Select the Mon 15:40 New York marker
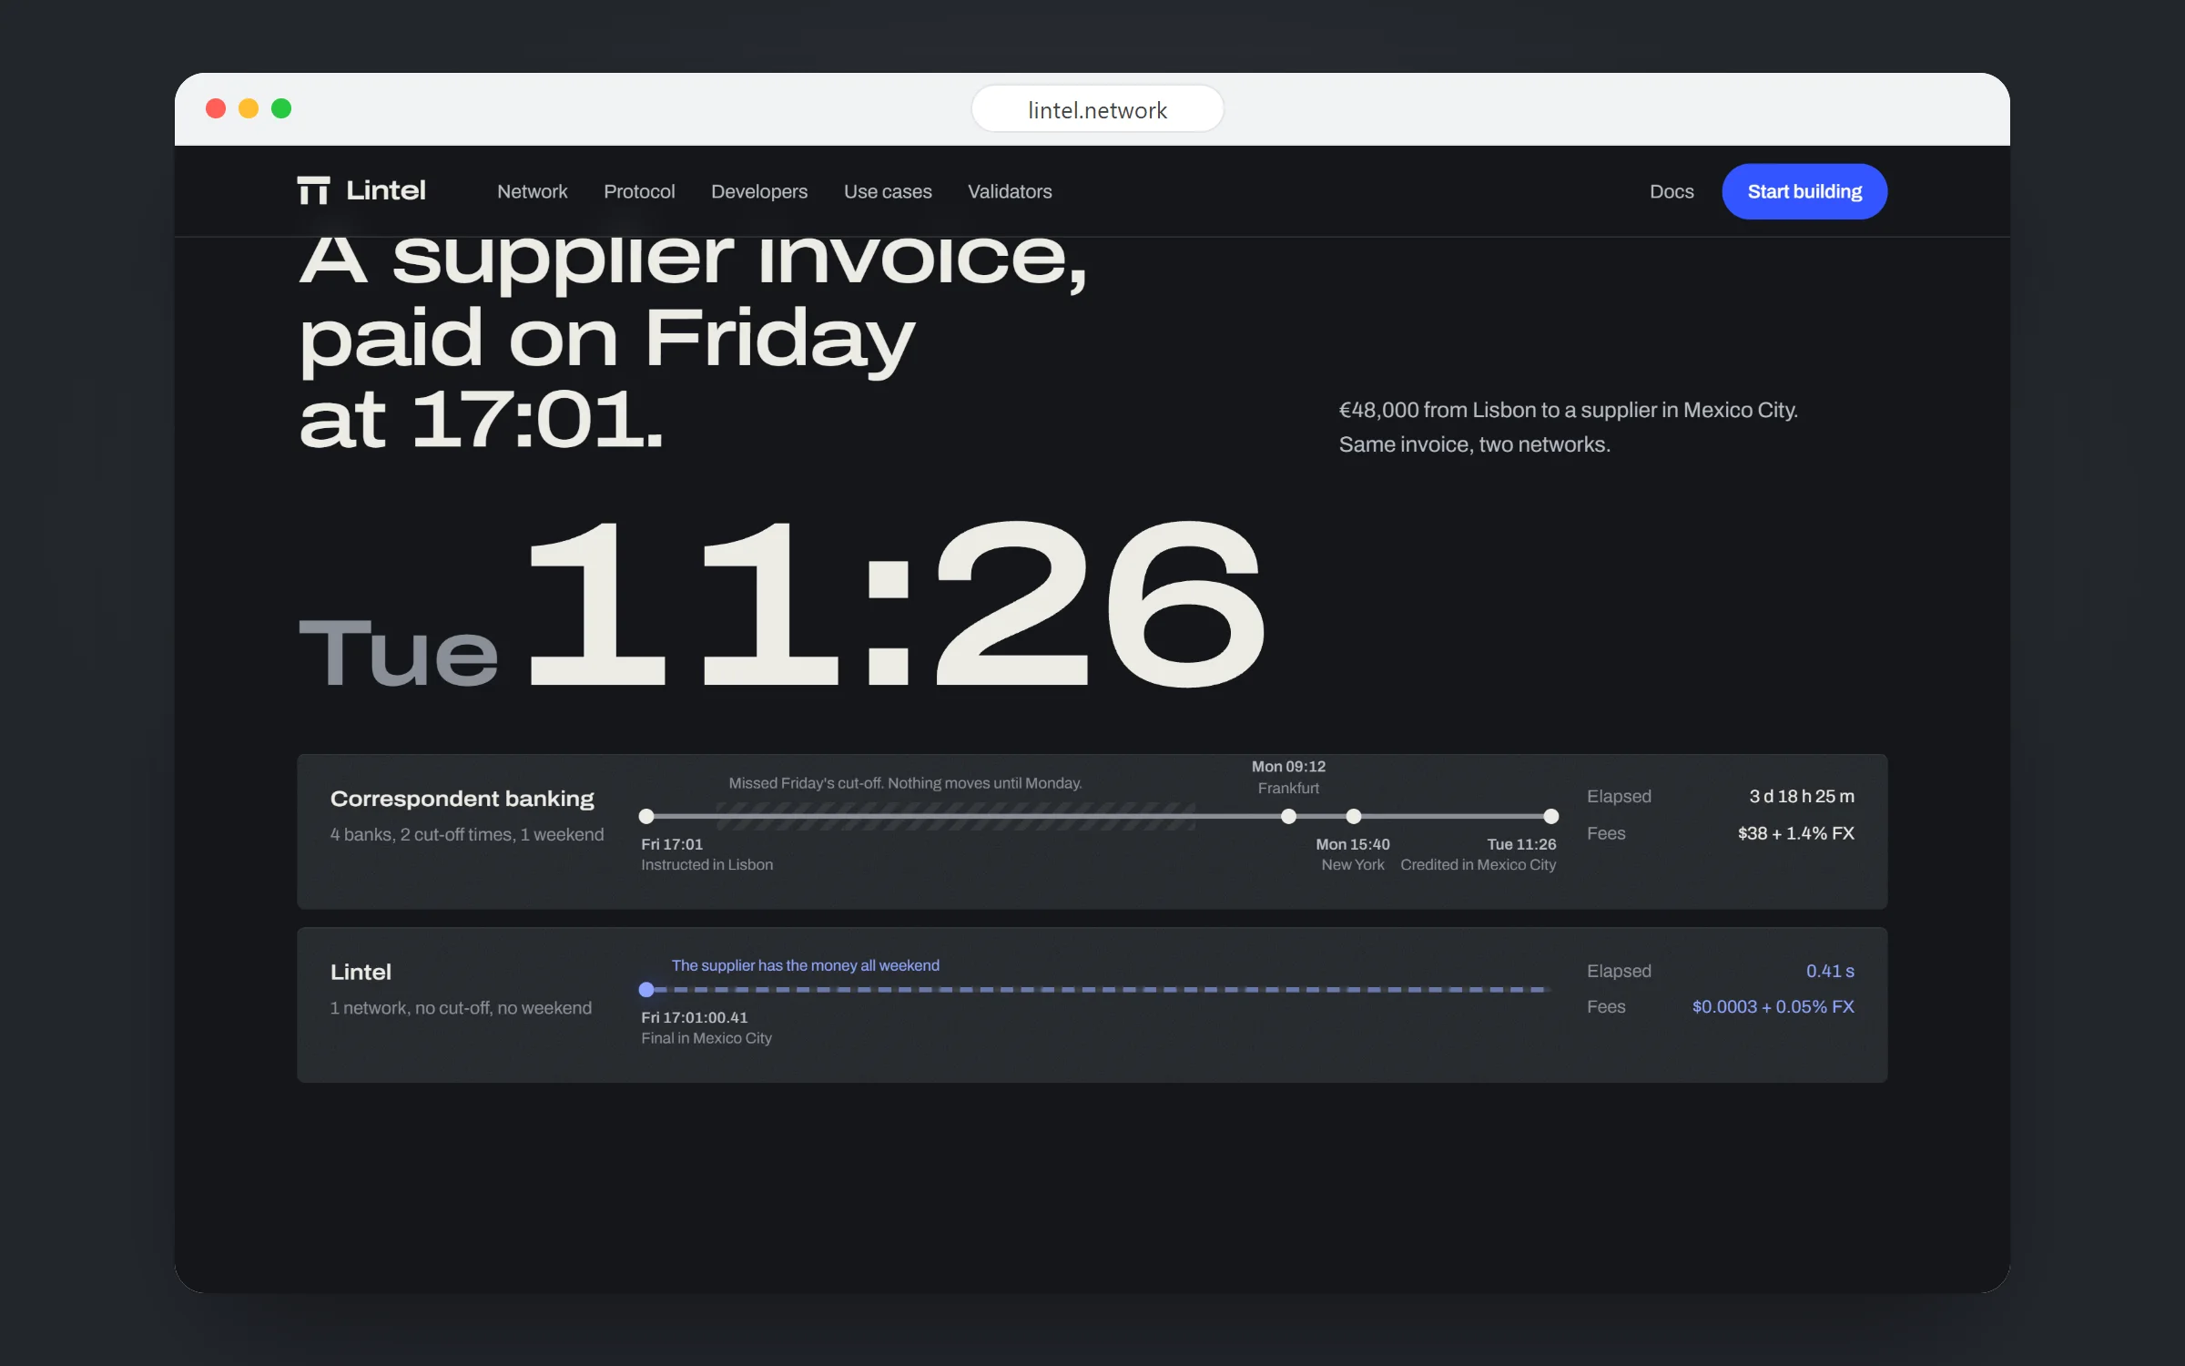This screenshot has width=2185, height=1366. [1354, 816]
